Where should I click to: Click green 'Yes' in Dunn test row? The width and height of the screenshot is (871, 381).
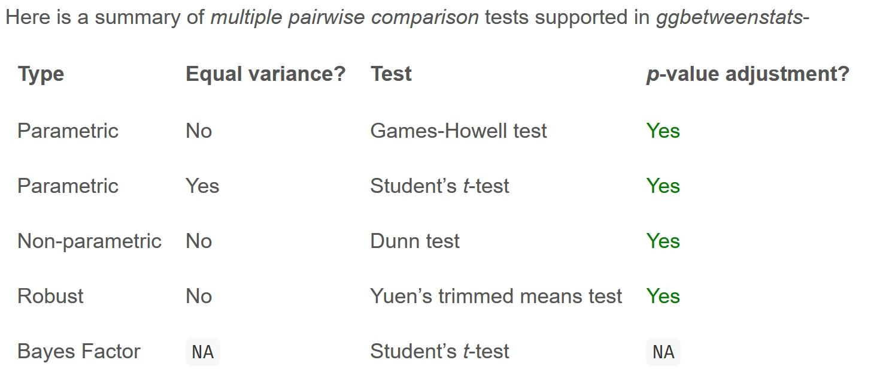tap(663, 241)
